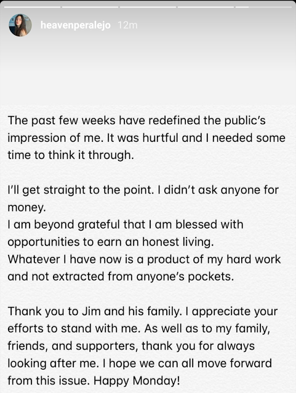Viewport: 296px width, 393px height.
Task: Tap the partially filled fifth progress segment
Action: [x=263, y=7]
